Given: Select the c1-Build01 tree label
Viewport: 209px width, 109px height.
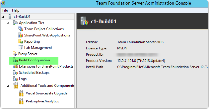Looking at the screenshot, I should (x=22, y=16).
